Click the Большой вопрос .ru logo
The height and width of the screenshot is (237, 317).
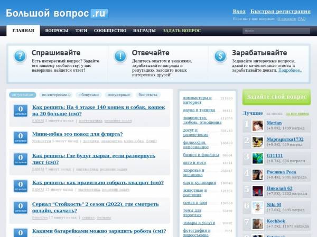pos(57,14)
